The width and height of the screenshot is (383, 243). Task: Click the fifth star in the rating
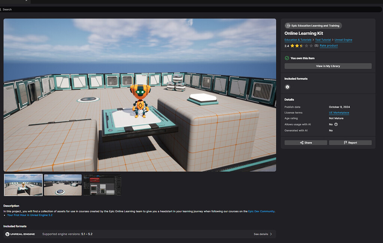coord(311,46)
